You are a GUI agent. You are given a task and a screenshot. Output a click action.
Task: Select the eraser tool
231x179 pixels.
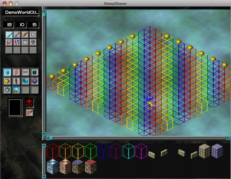pos(25,35)
